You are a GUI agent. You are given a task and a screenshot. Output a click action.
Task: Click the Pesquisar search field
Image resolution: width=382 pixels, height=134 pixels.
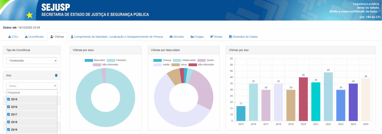tap(32, 93)
